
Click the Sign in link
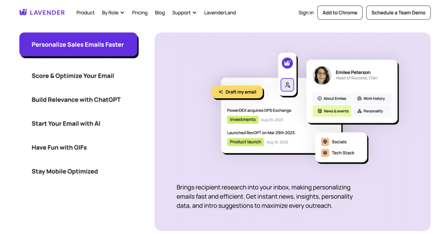[x=306, y=13]
